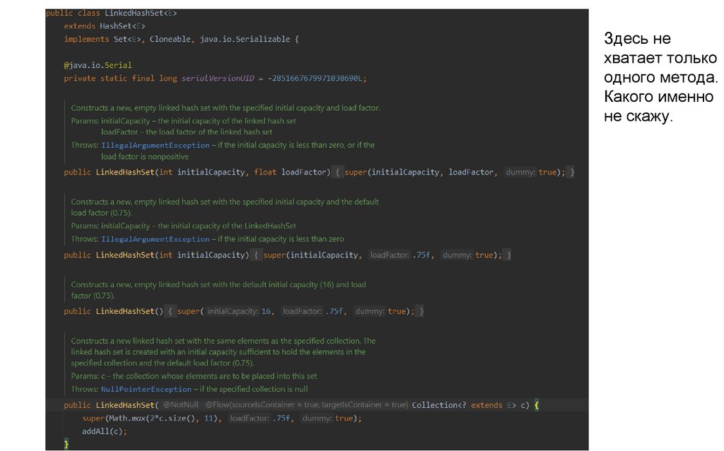Open the NullPointerException link in the Javadoc
This screenshot has width=724, height=451.
click(146, 389)
